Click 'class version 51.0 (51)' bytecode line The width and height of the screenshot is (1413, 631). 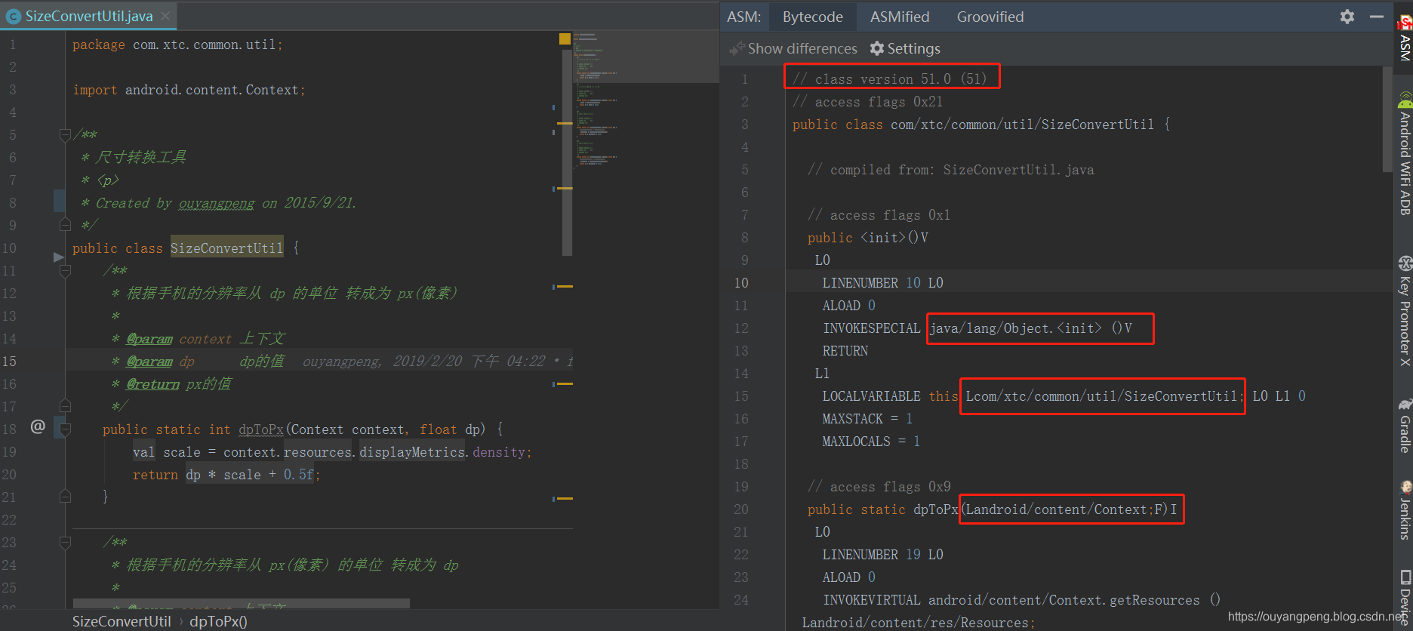click(889, 78)
